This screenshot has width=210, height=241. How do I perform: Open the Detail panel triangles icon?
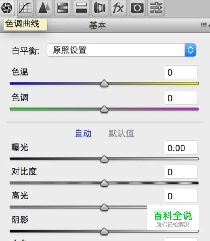click(44, 8)
